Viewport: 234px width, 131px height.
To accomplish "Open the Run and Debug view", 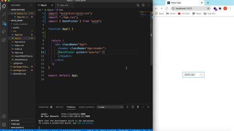I will pos(4,31).
